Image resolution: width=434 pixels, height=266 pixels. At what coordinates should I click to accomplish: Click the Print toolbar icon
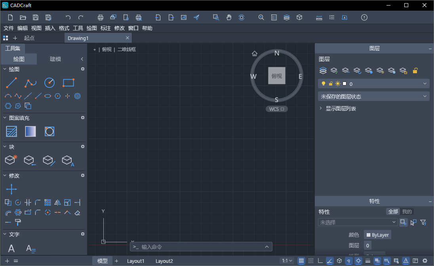101,17
